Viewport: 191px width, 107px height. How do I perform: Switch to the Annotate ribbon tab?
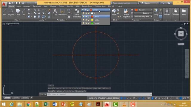(27, 6)
